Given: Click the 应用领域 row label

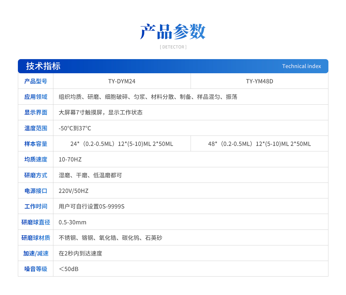Looking at the screenshot, I should click(x=36, y=97).
